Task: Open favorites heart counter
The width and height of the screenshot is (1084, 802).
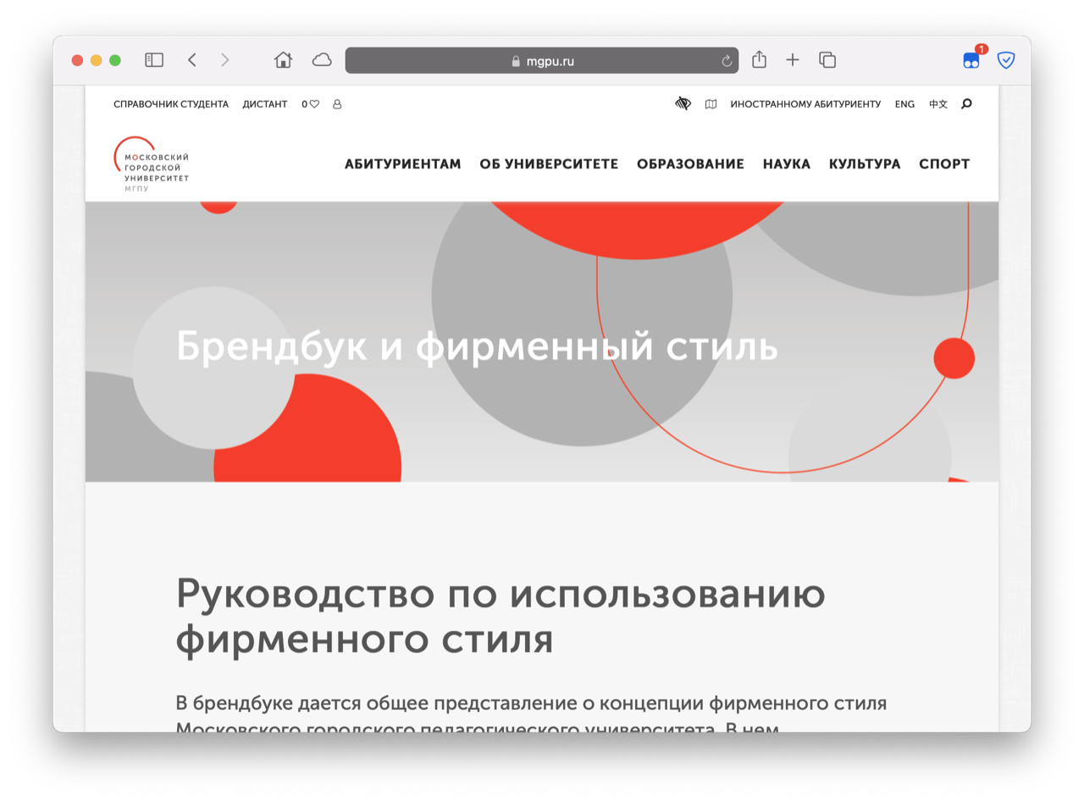Action: [x=310, y=104]
